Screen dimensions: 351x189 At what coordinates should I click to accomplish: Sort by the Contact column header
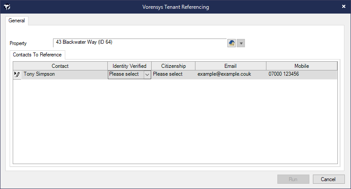pos(60,66)
